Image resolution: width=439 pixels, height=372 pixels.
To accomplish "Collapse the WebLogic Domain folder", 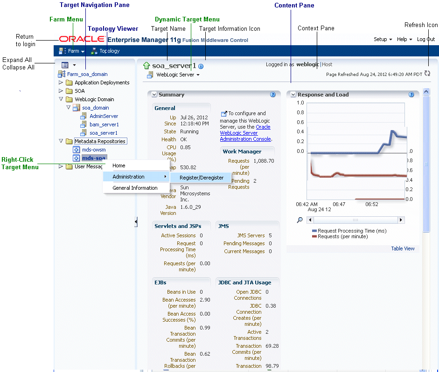I will 61,99.
